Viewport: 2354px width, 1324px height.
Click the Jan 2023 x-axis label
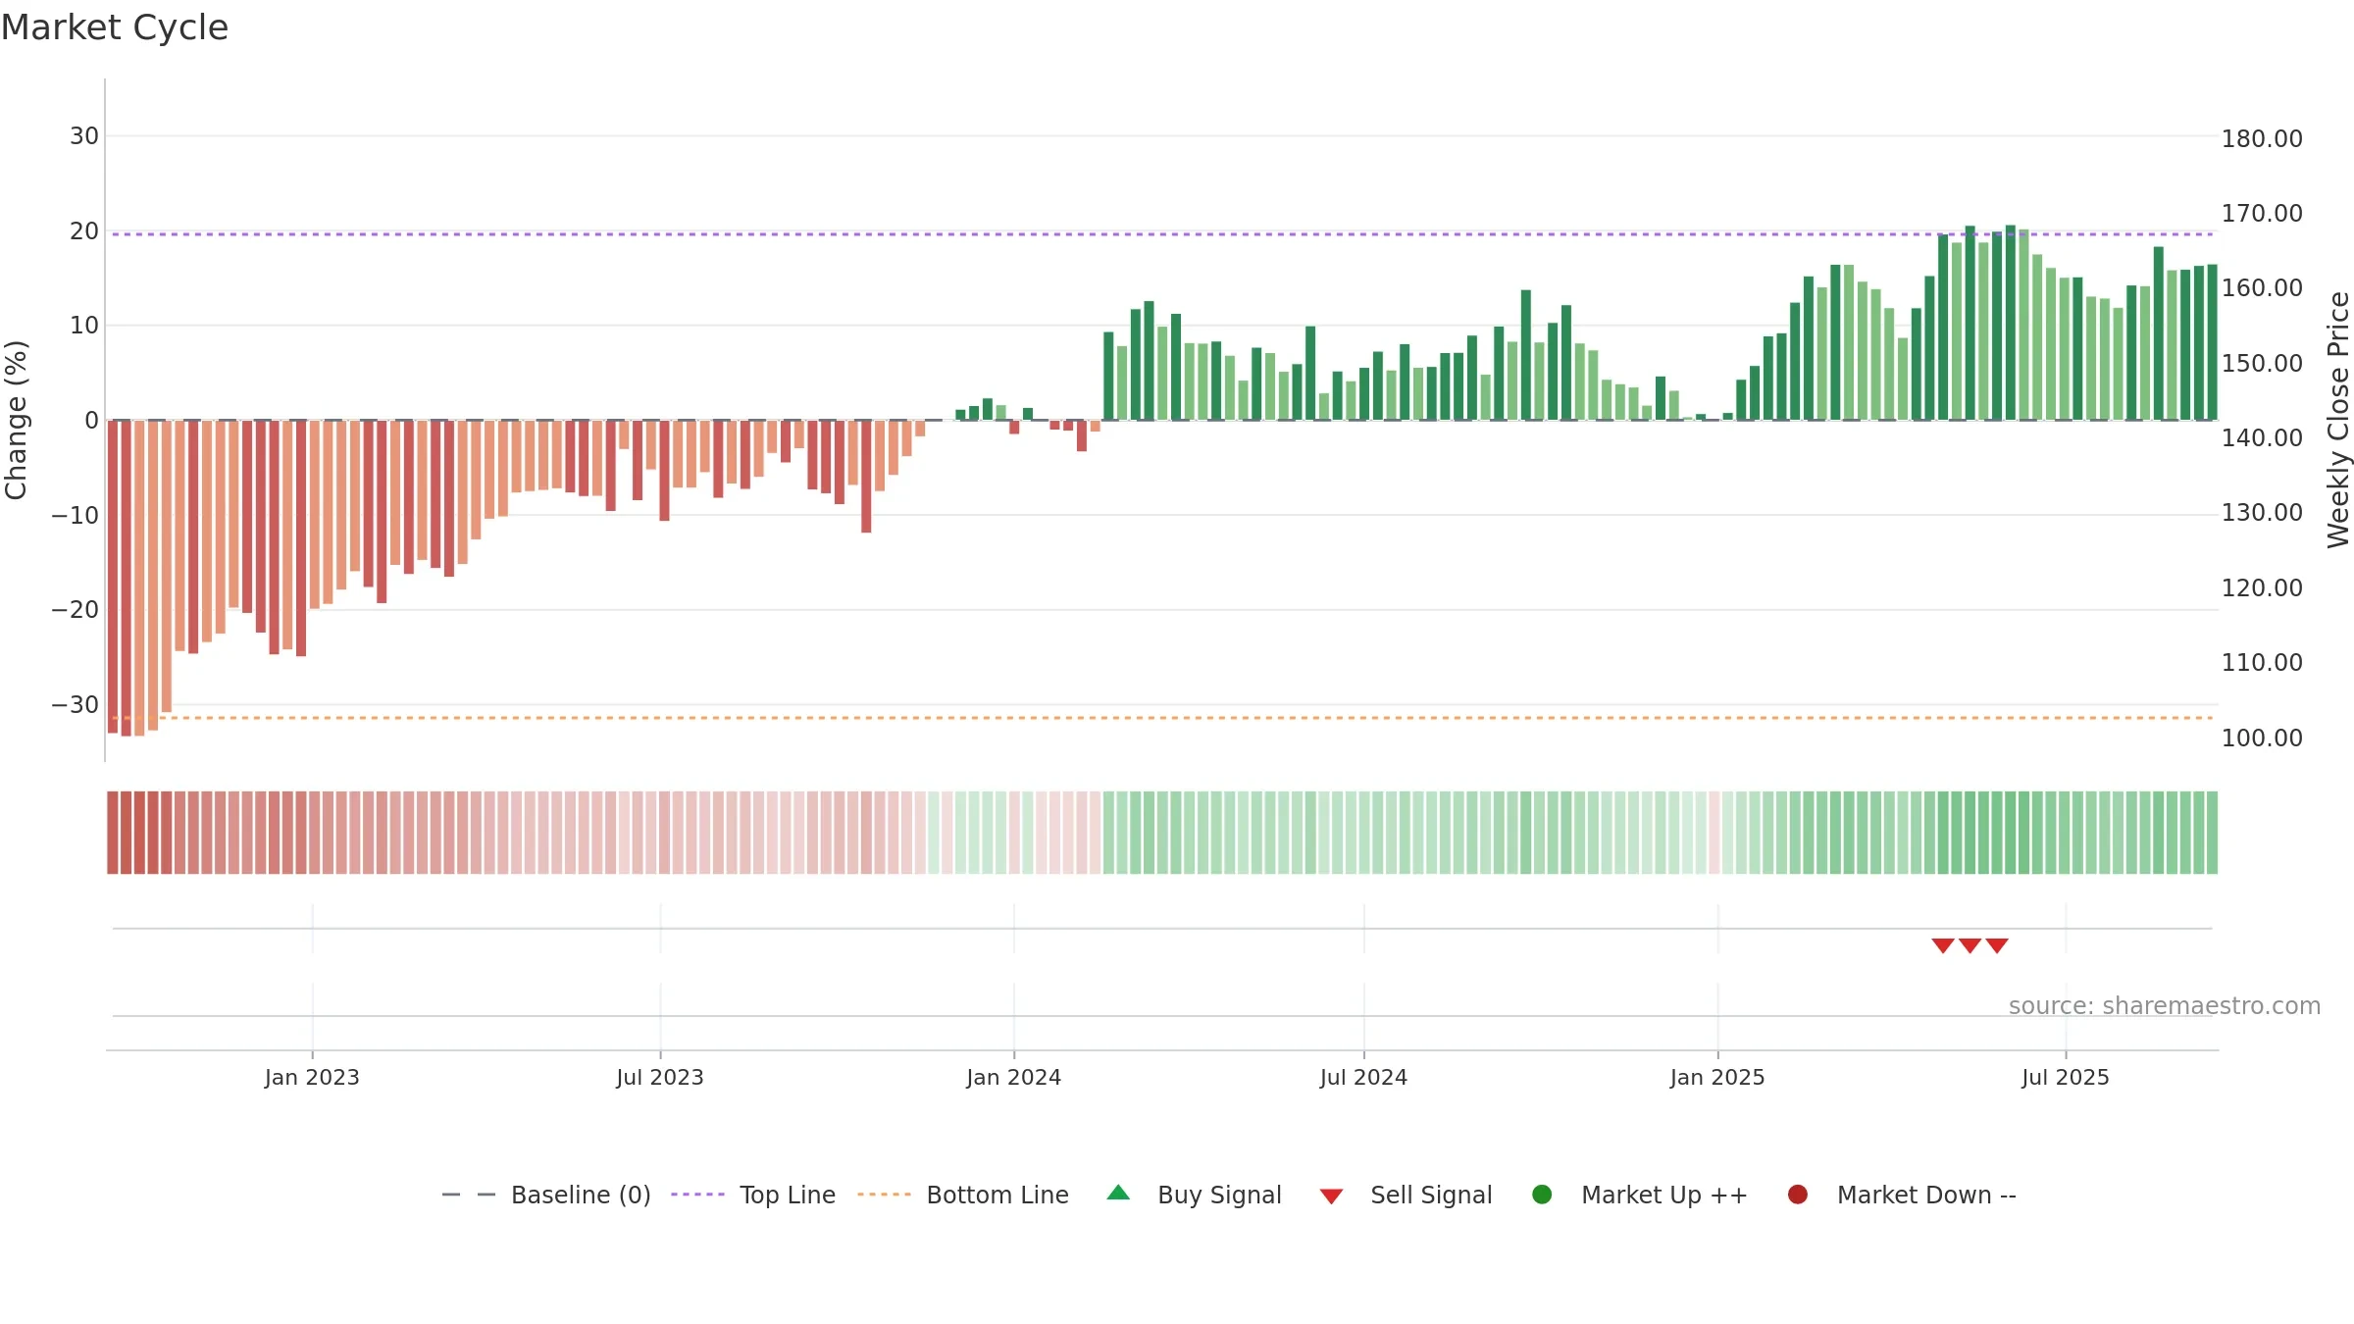[312, 1077]
